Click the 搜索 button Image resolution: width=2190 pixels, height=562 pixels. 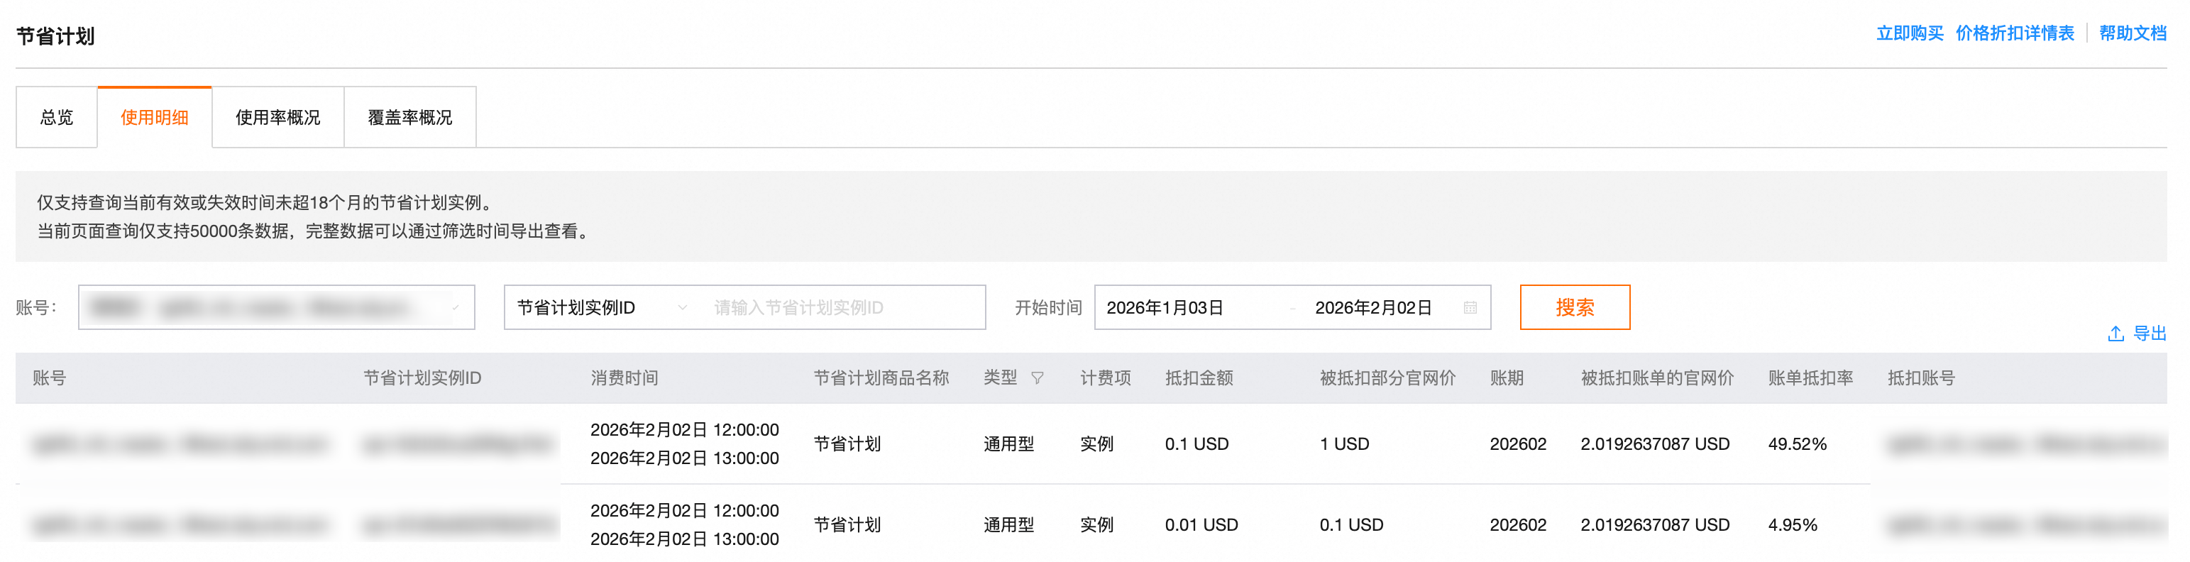(1575, 307)
